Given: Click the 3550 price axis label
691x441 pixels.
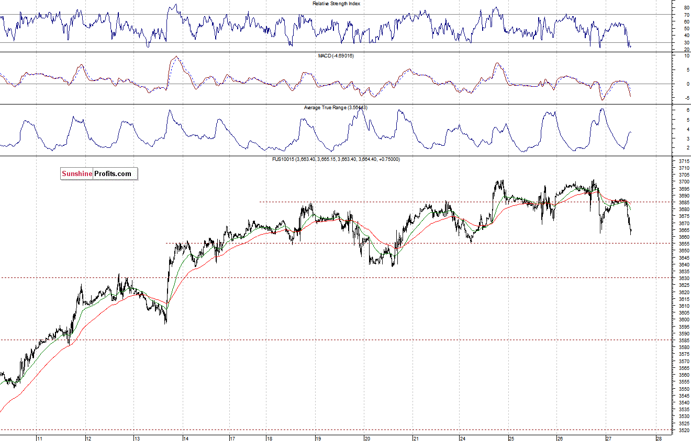Looking at the screenshot, I should pyautogui.click(x=684, y=389).
